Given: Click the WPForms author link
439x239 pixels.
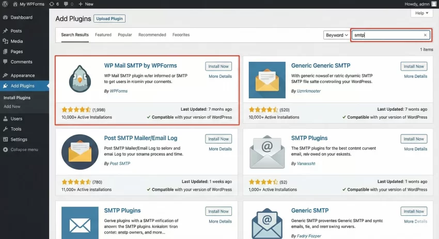Looking at the screenshot, I should pos(119,91).
